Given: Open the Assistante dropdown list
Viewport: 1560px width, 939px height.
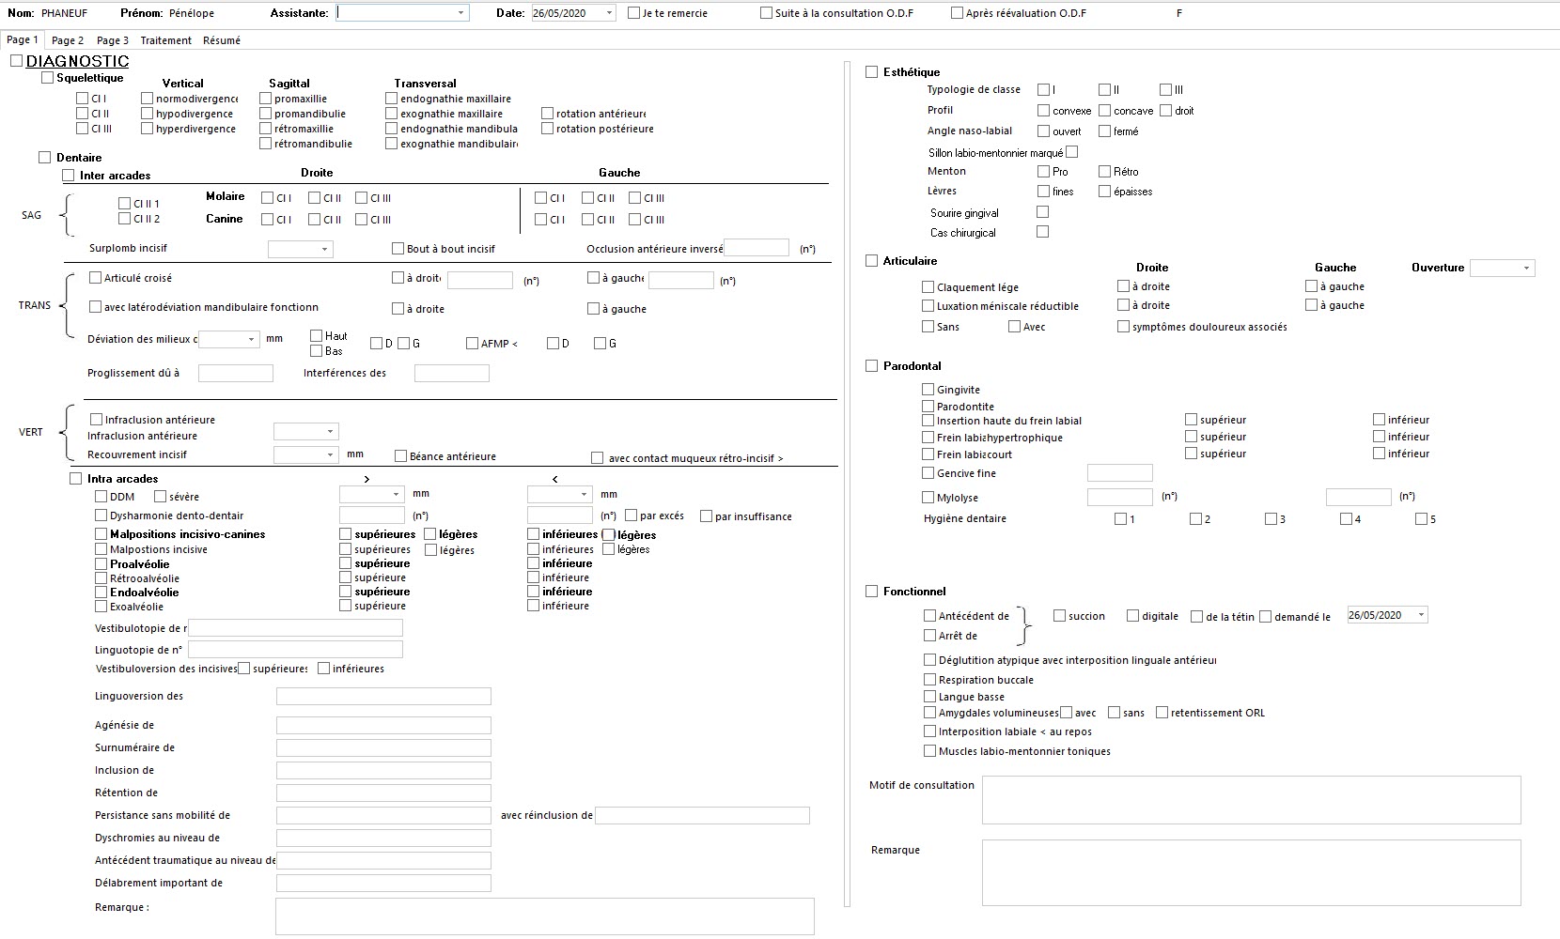Looking at the screenshot, I should coord(460,13).
